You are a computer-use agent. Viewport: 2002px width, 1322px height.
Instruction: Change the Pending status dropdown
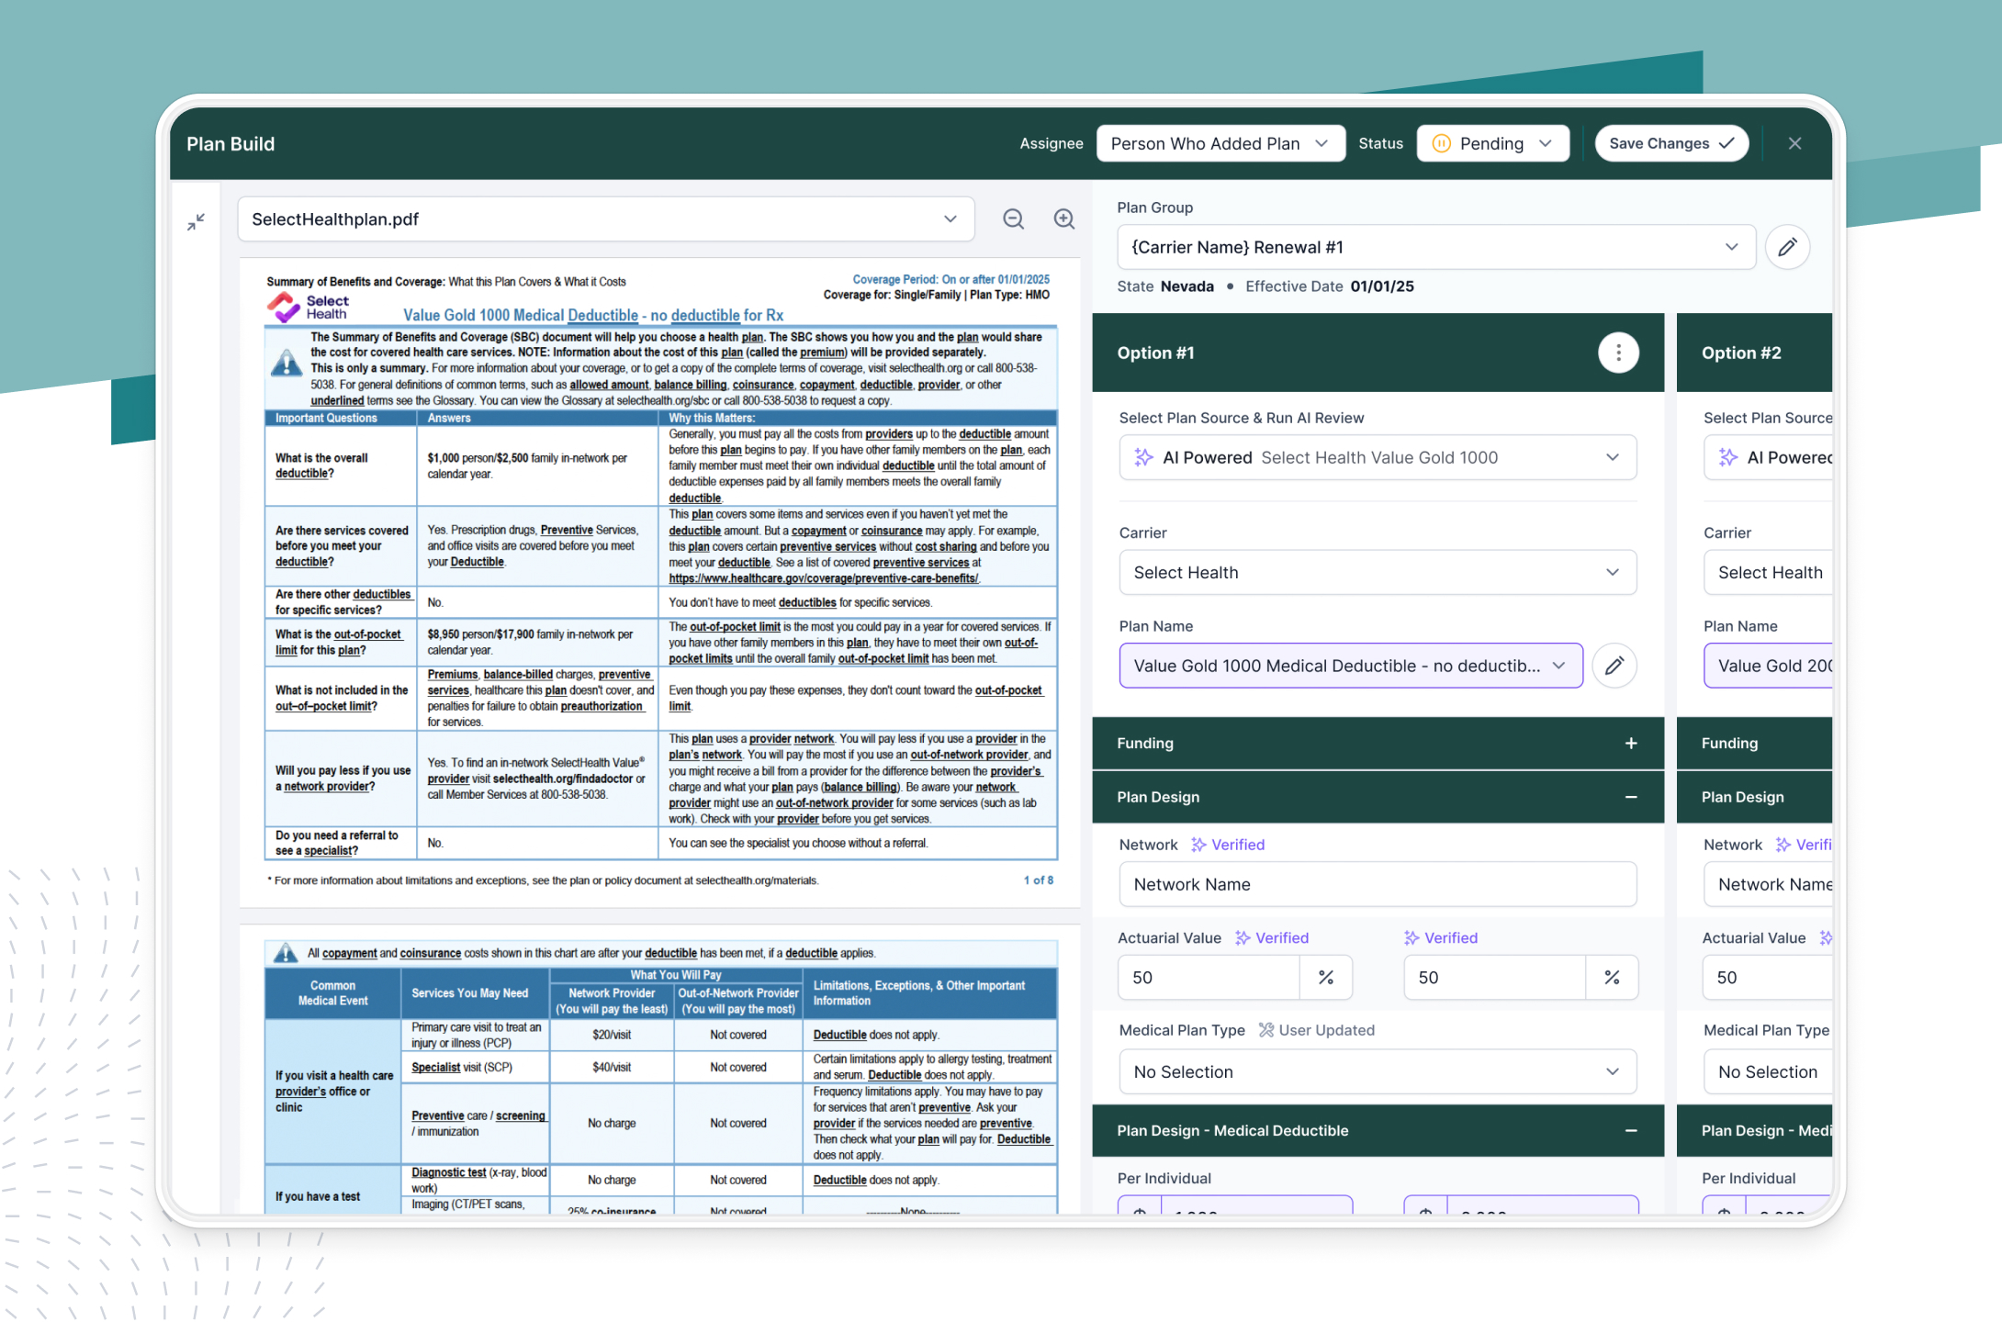coord(1492,143)
